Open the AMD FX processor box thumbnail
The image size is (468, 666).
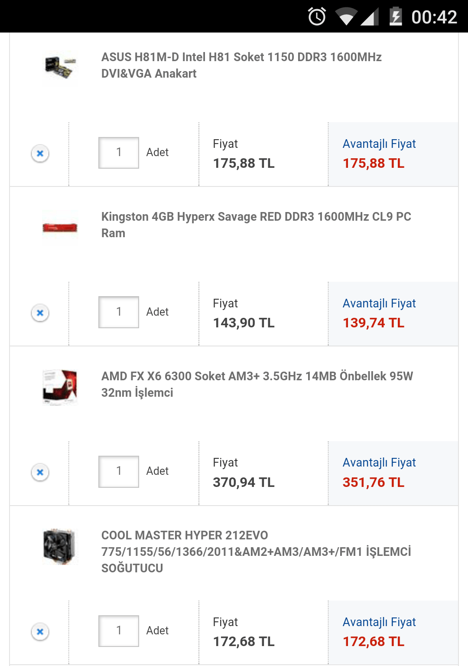60,387
